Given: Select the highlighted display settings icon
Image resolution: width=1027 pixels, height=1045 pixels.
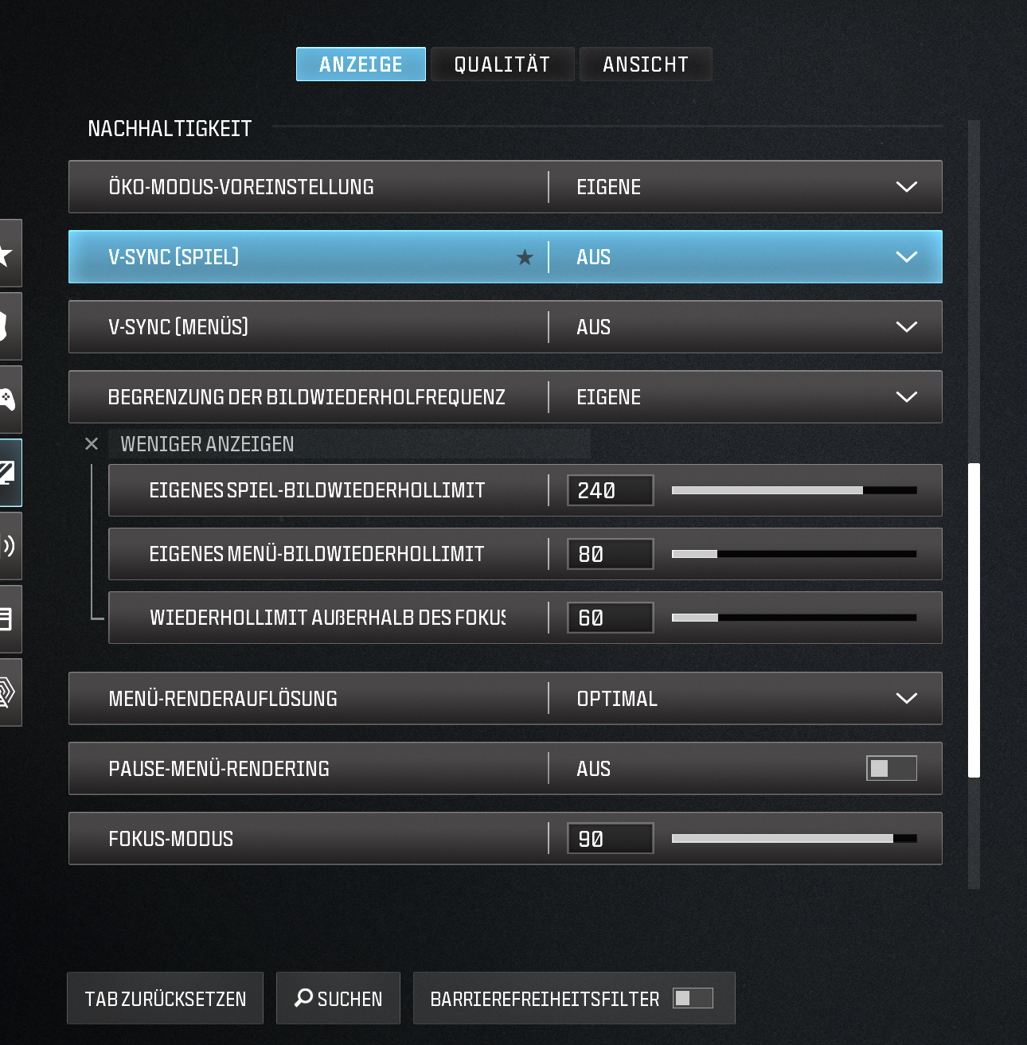Looking at the screenshot, I should pos(8,473).
